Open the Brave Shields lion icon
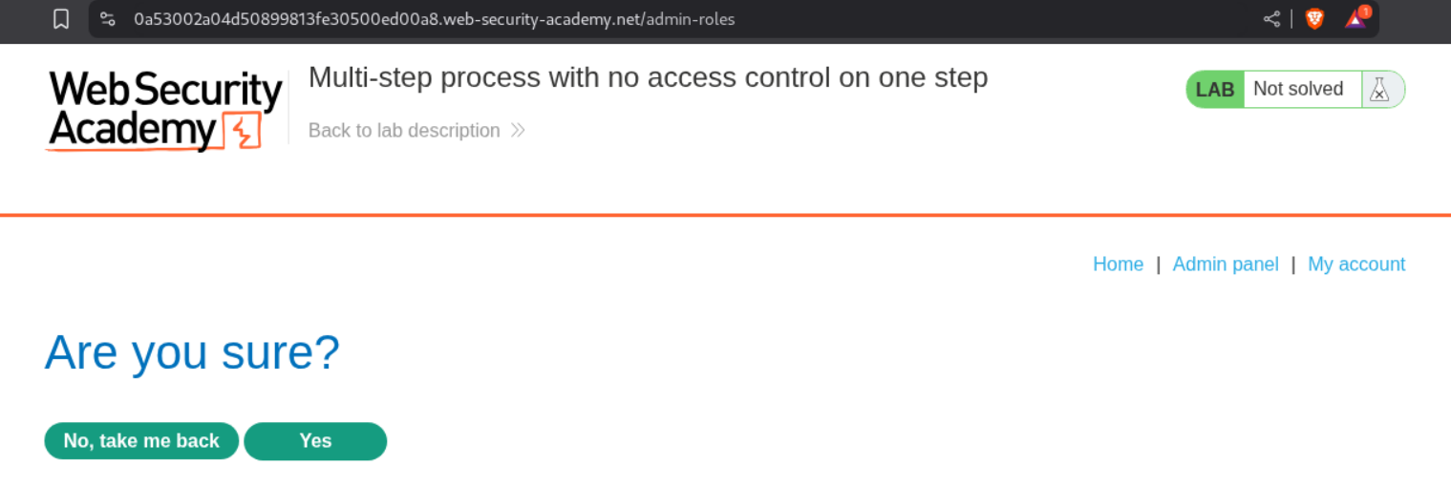 (x=1314, y=19)
